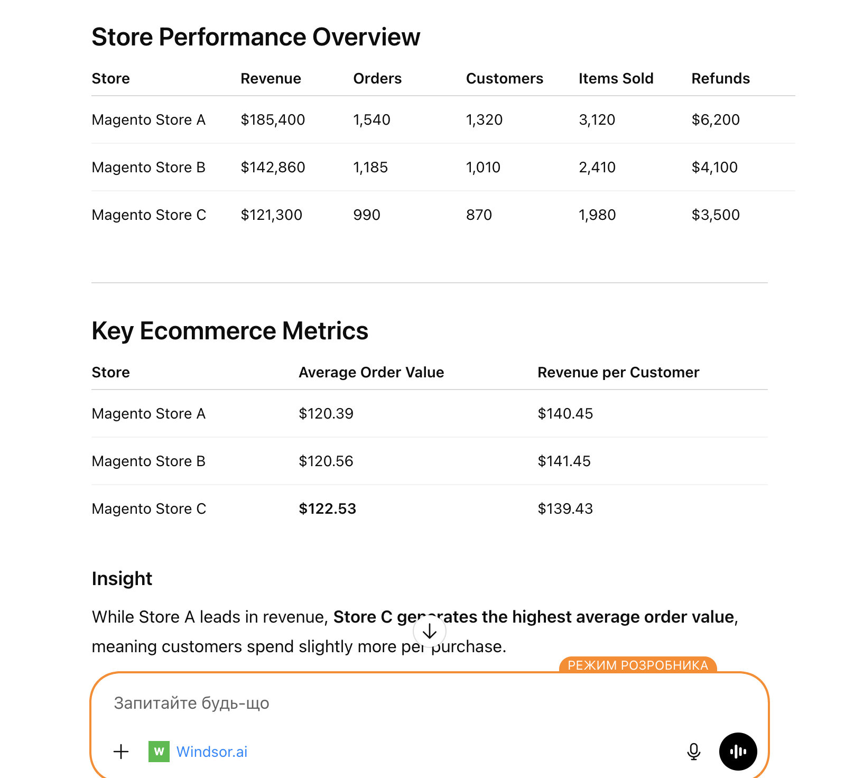Select the microphone icon for voice input
This screenshot has width=854, height=778.
[693, 751]
